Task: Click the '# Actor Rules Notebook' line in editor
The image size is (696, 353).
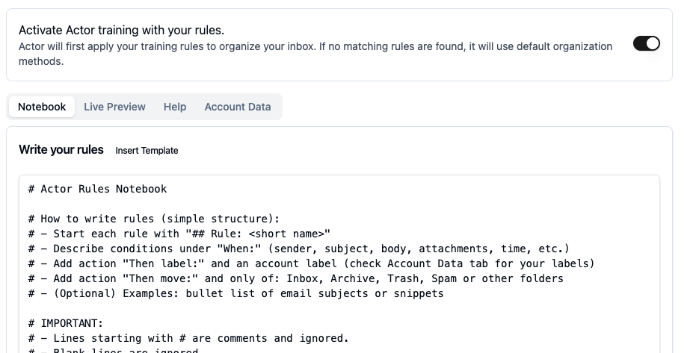Action: 97,189
